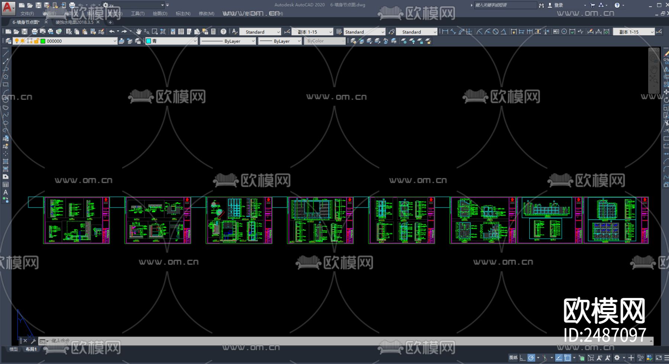
Task: Toggle Annotation Visibility in status bar
Action: (x=599, y=358)
